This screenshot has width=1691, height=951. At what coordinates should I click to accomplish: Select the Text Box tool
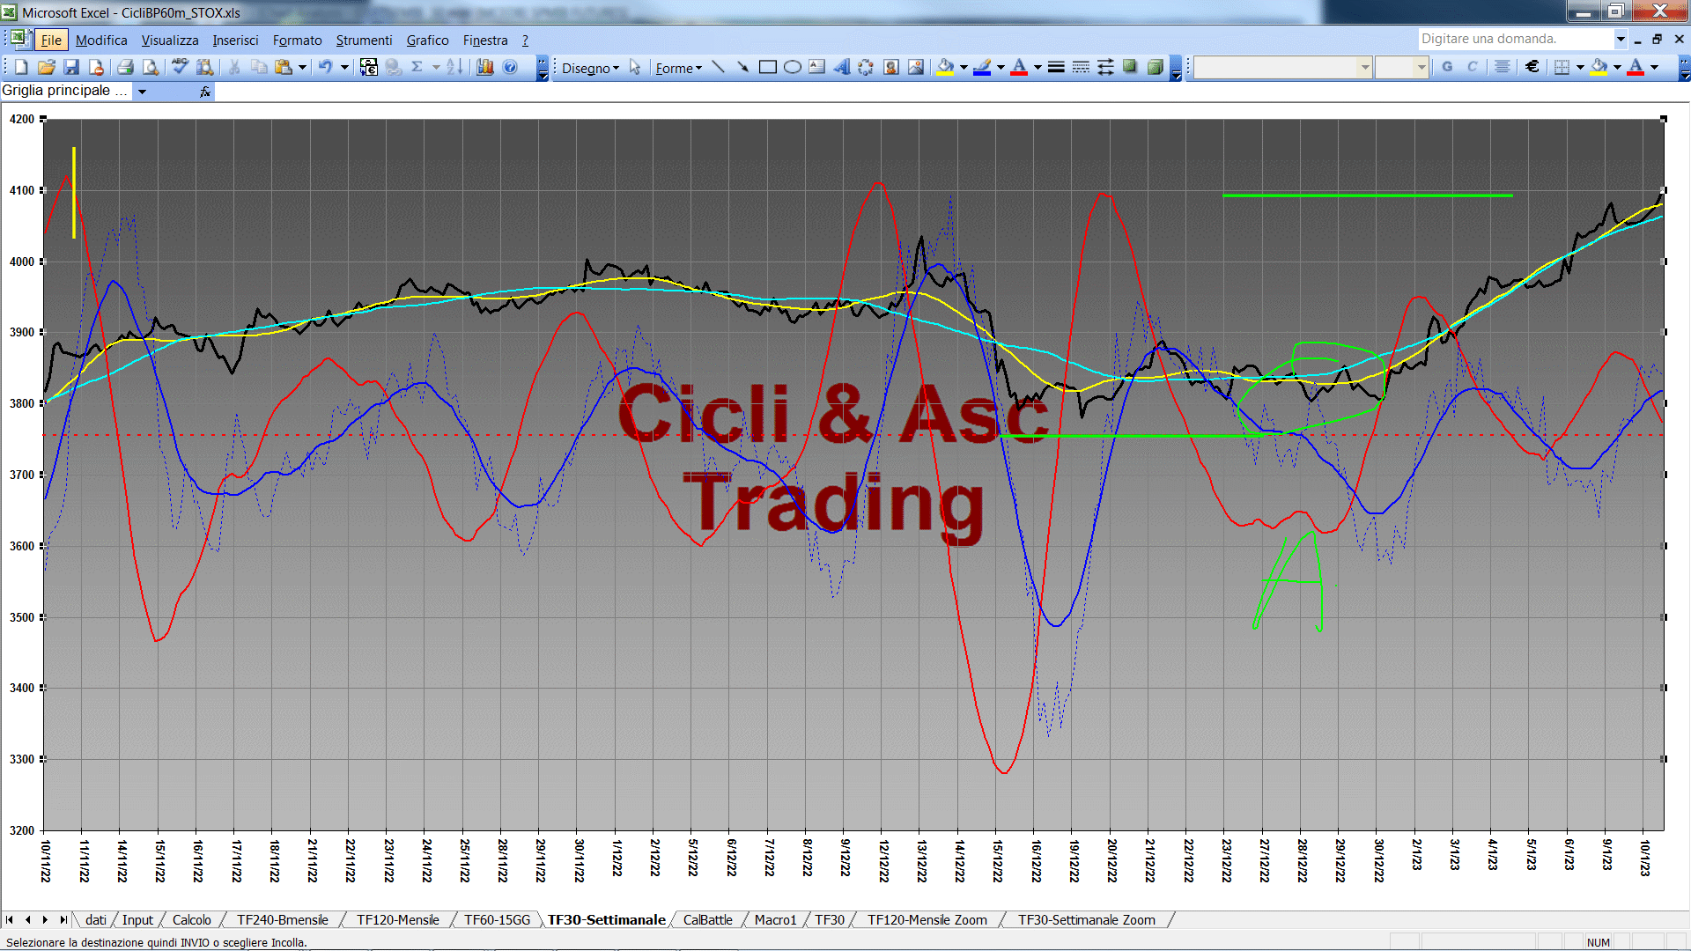coord(817,67)
